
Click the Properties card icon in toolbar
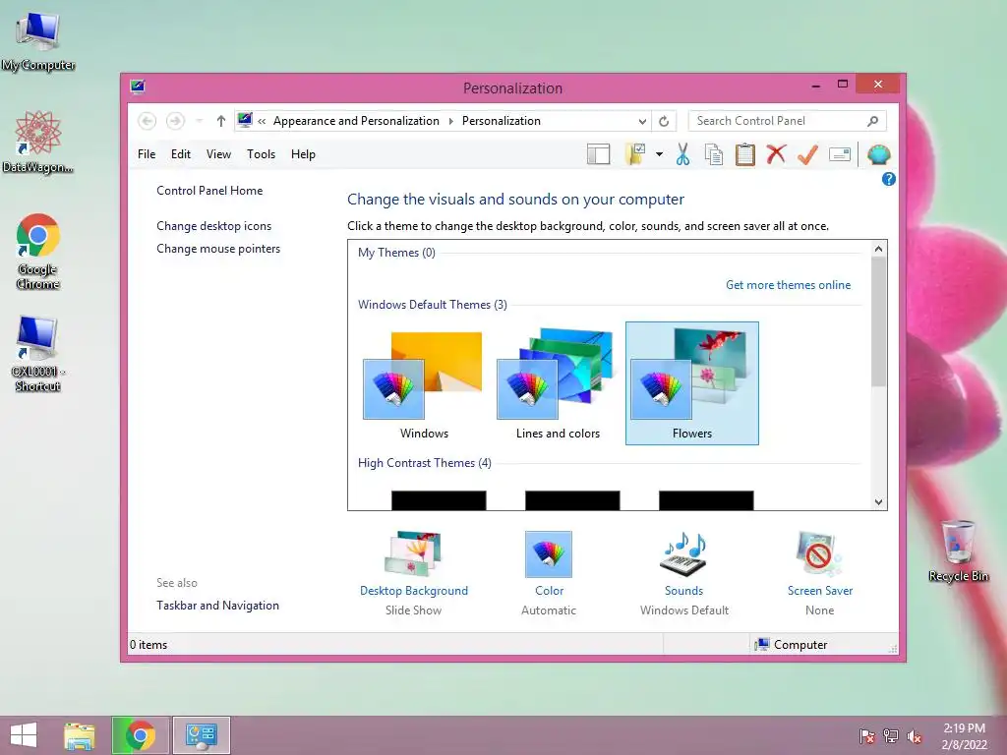840,154
